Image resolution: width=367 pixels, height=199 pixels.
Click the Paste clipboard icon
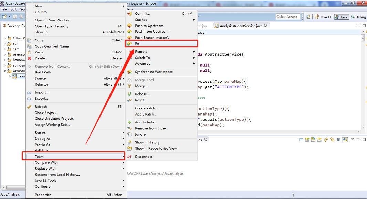(x=29, y=52)
